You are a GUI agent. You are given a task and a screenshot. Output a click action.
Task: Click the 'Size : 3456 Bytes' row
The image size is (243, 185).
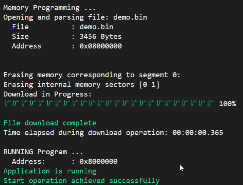click(67, 37)
